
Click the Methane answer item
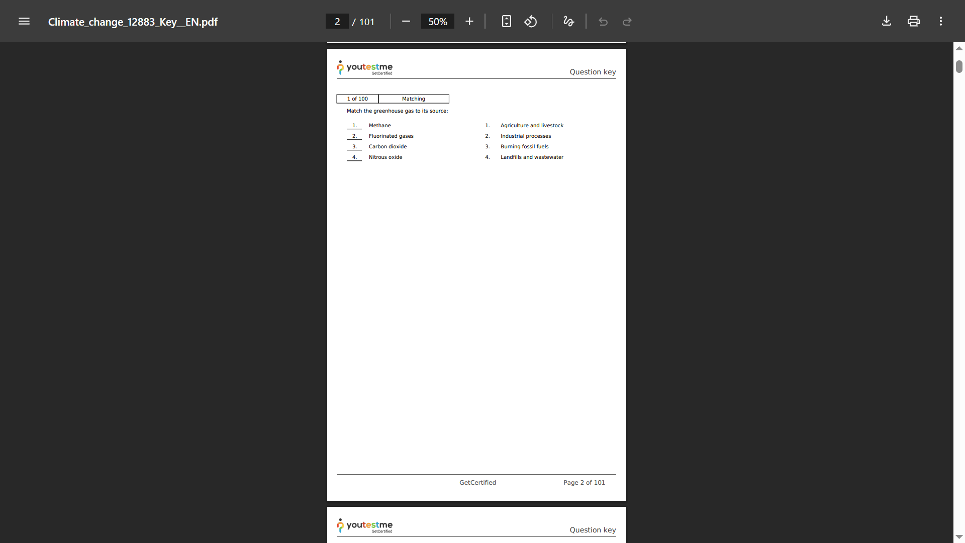coord(379,125)
